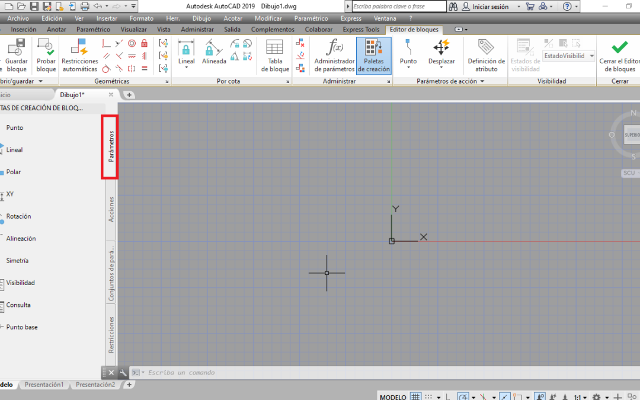Toggle grid display in status bar
The width and height of the screenshot is (640, 400).
(415, 396)
